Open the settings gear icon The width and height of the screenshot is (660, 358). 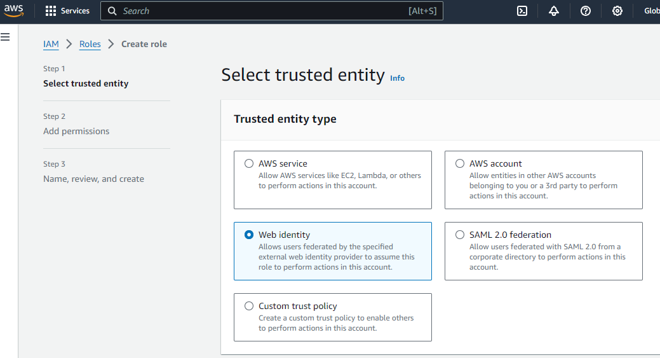point(617,11)
